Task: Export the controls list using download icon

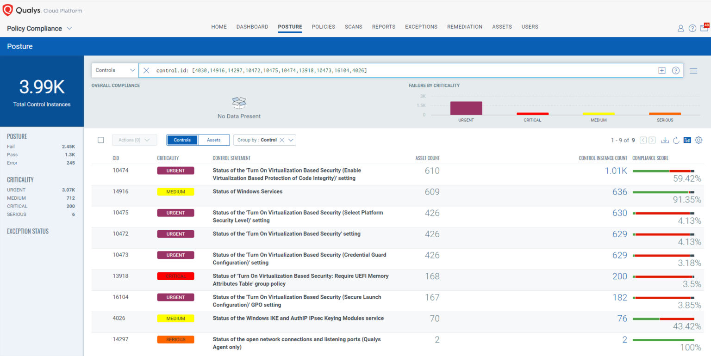Action: pos(665,140)
